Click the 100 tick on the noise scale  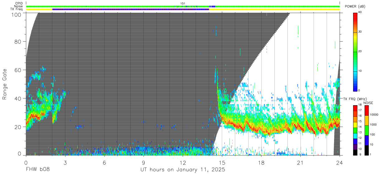coord(373,134)
